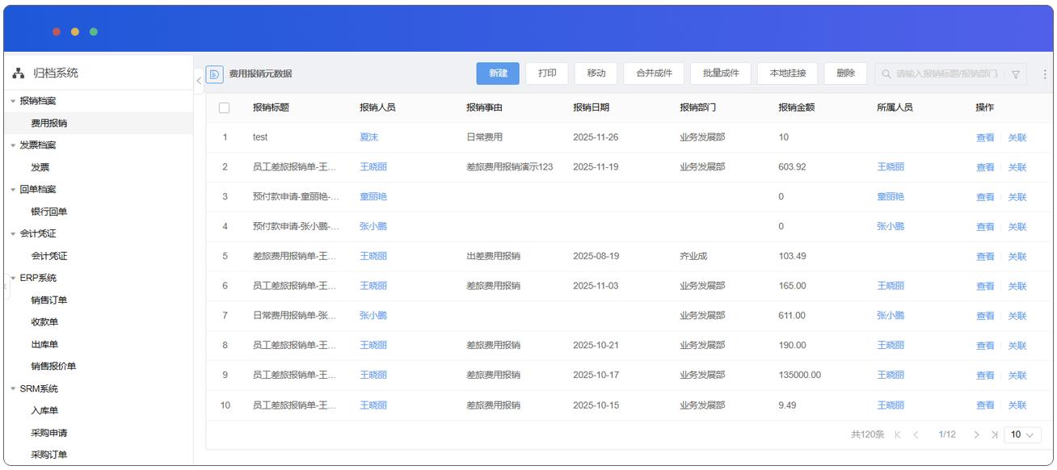Go to the previous page
Screen dimensions: 1057x470
(916, 434)
